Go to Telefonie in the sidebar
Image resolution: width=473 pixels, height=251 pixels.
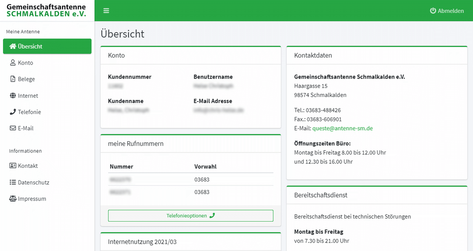(47, 112)
